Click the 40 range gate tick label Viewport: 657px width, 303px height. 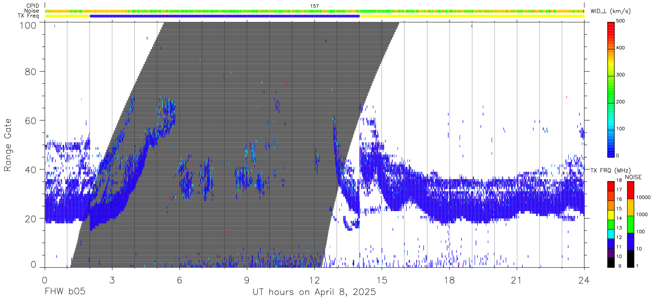31,169
